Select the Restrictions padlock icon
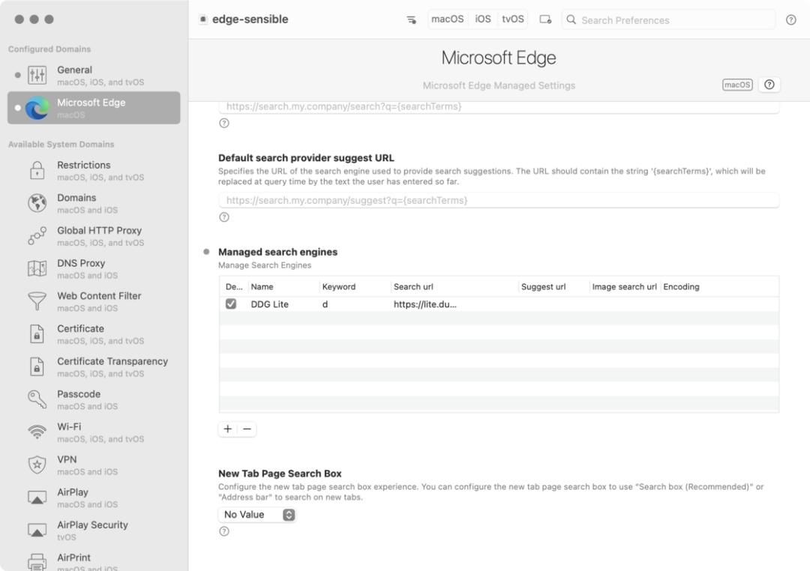 pos(37,170)
